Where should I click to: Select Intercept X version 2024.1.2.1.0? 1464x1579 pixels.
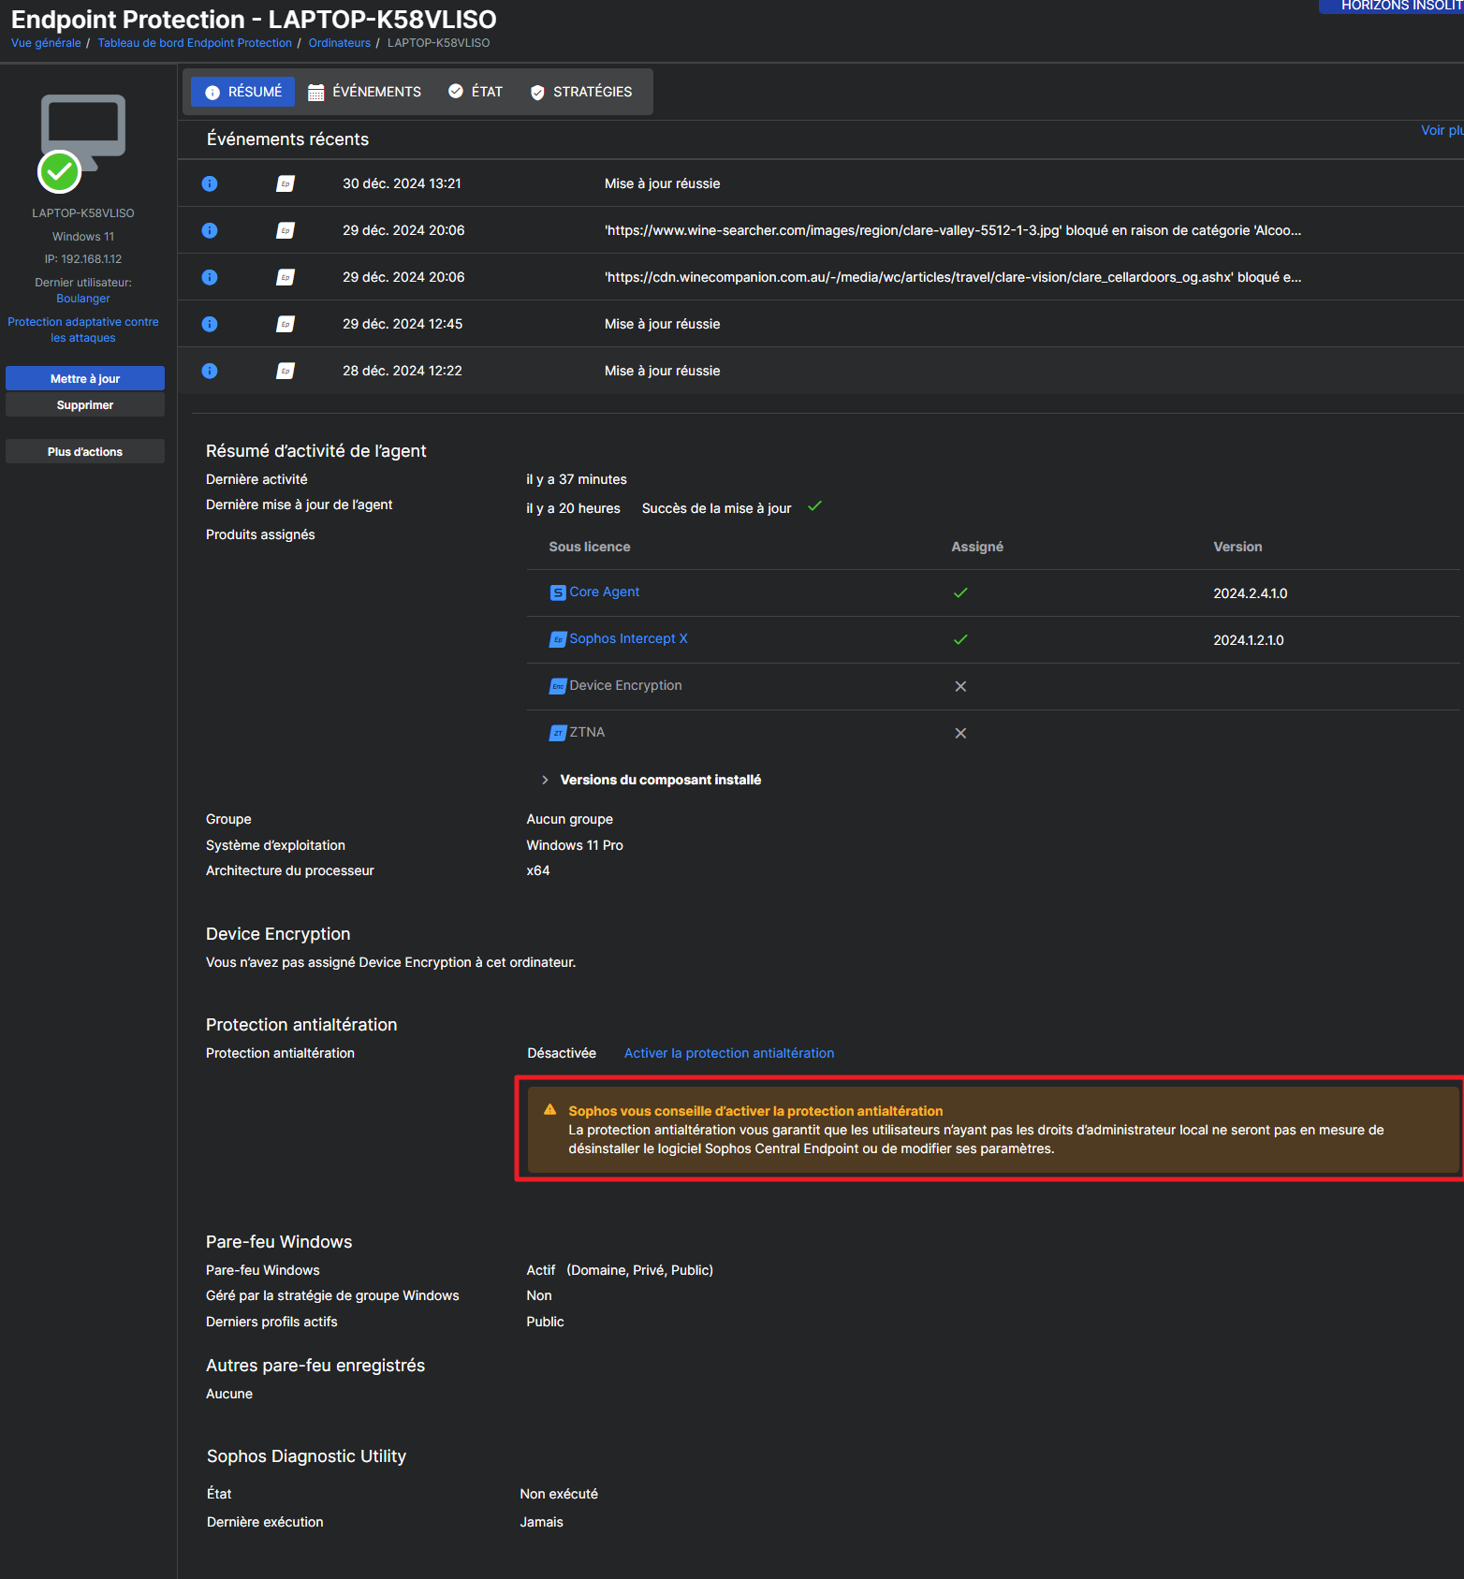(x=1249, y=640)
